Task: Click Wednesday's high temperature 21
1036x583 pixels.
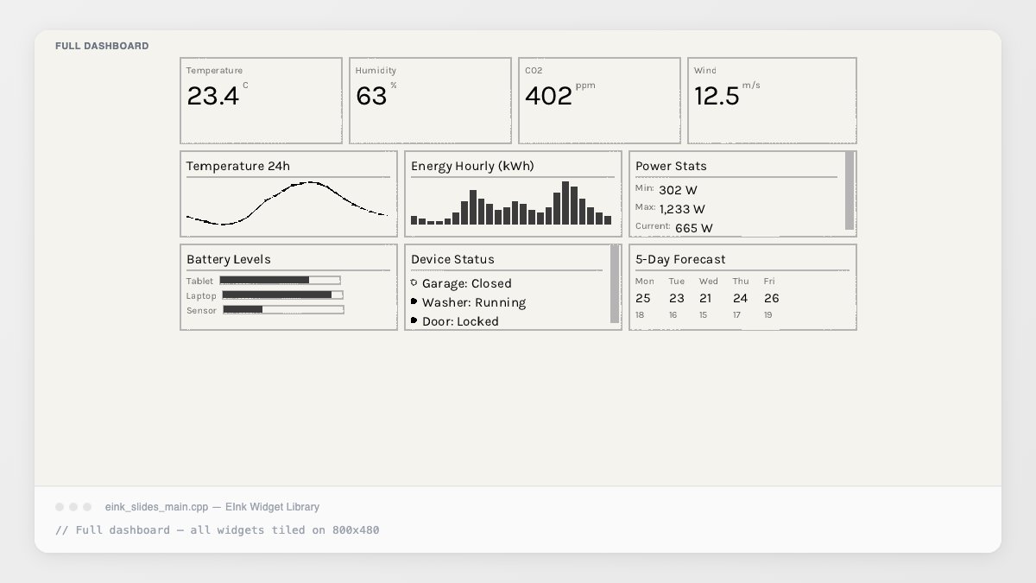Action: pyautogui.click(x=706, y=298)
